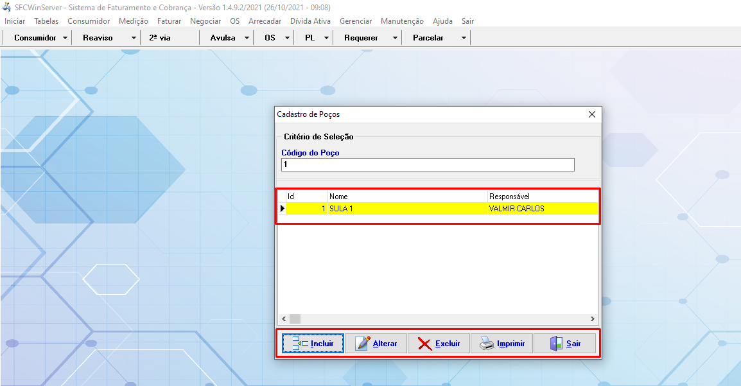741x386 pixels.
Task: Expand the Consumidor toolbar dropdown arrow
Action: coord(65,38)
